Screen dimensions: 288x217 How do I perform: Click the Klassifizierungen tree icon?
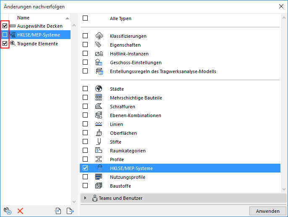click(x=99, y=36)
